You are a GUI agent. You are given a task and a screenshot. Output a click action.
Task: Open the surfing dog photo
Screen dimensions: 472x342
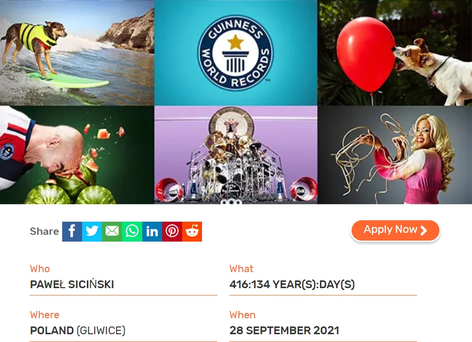point(77,53)
